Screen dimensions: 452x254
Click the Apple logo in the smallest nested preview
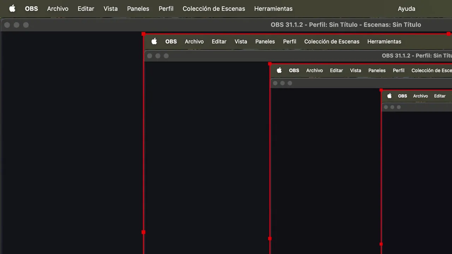389,96
